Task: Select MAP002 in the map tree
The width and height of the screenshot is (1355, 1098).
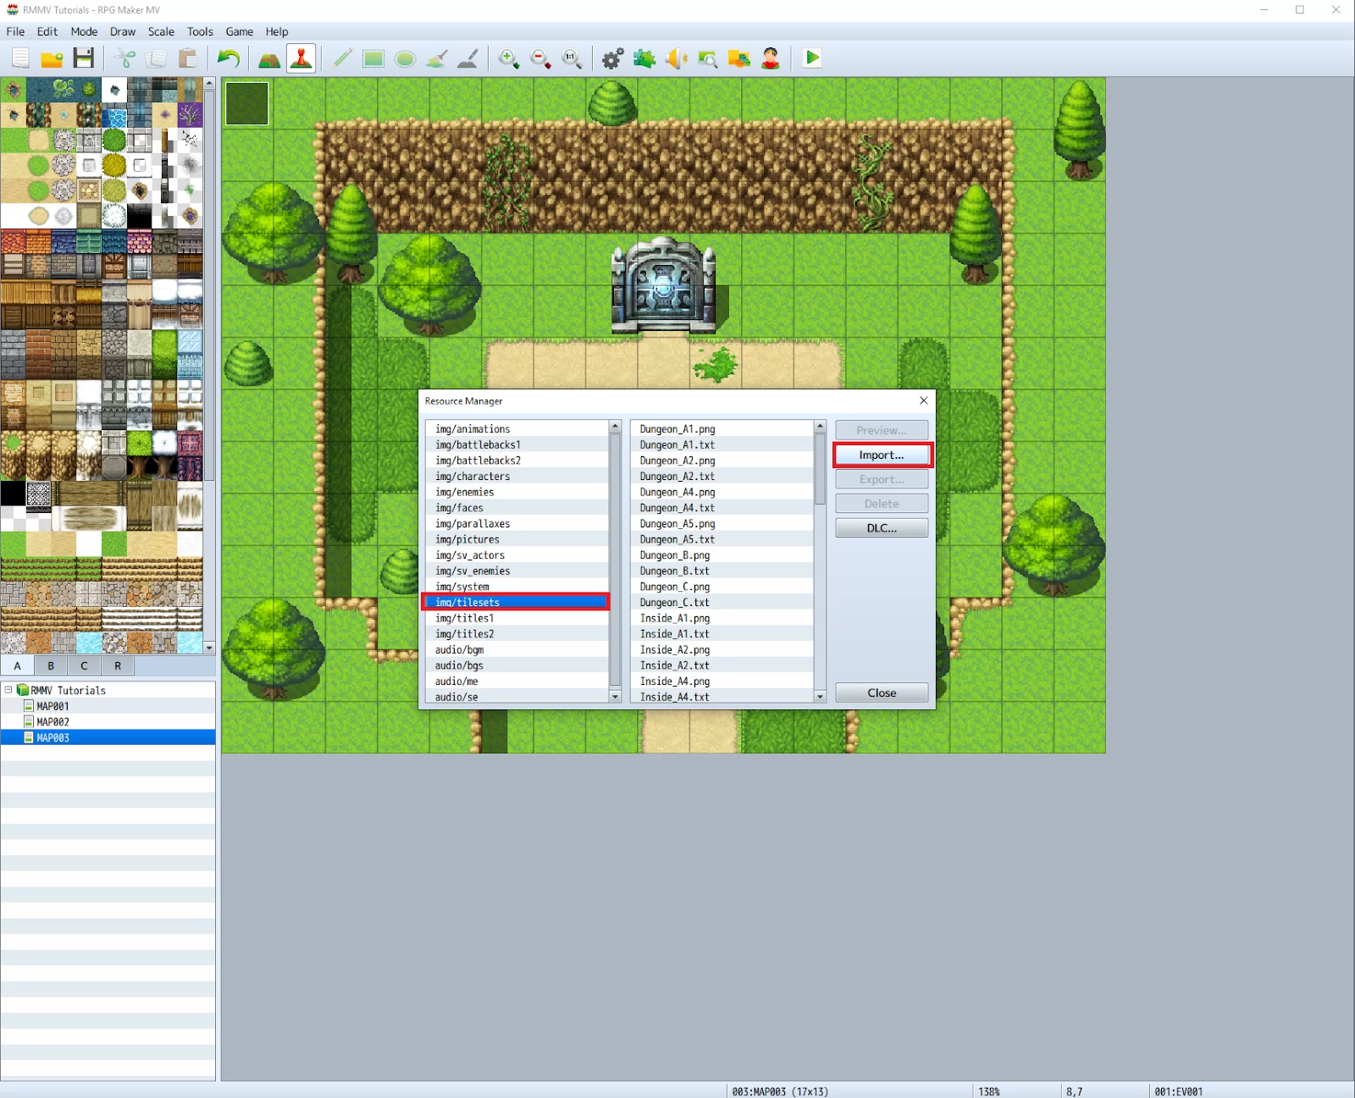Action: tap(53, 722)
